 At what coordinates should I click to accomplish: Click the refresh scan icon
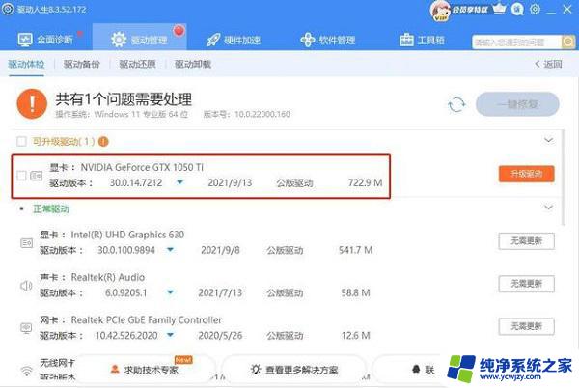(456, 104)
